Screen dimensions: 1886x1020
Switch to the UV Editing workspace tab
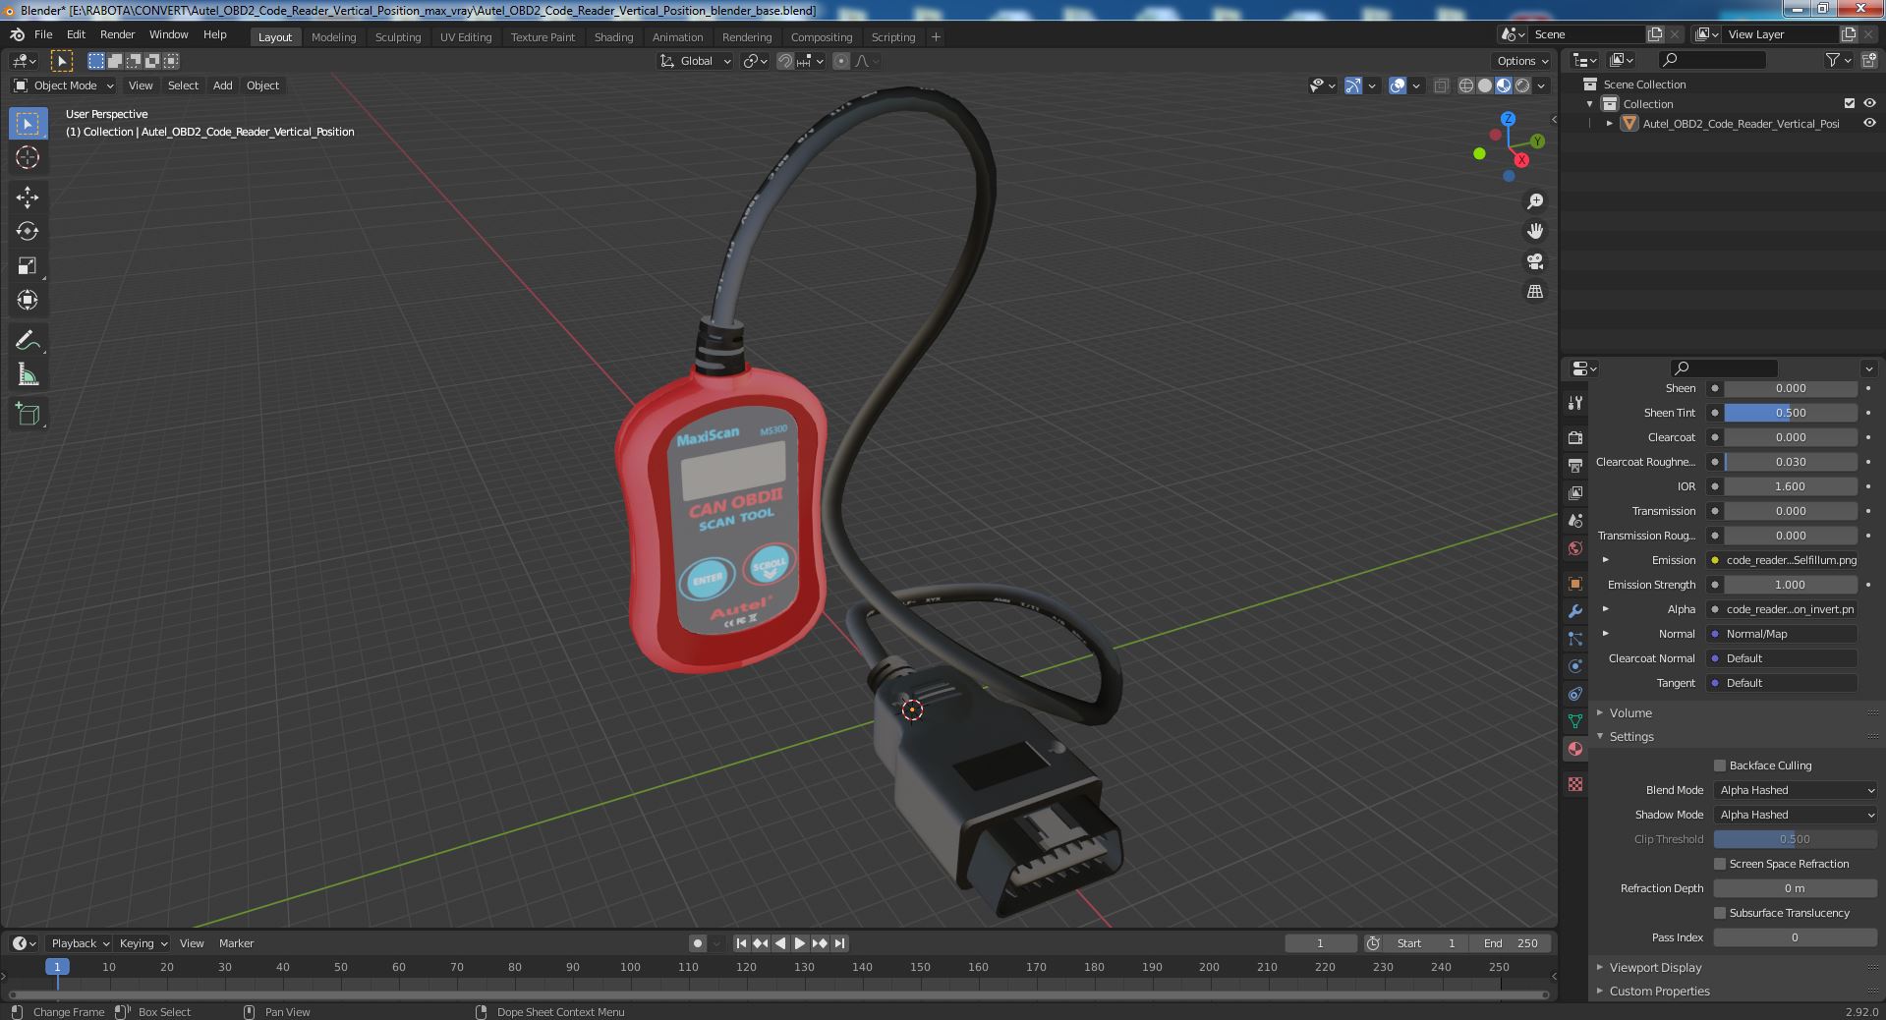(x=466, y=37)
